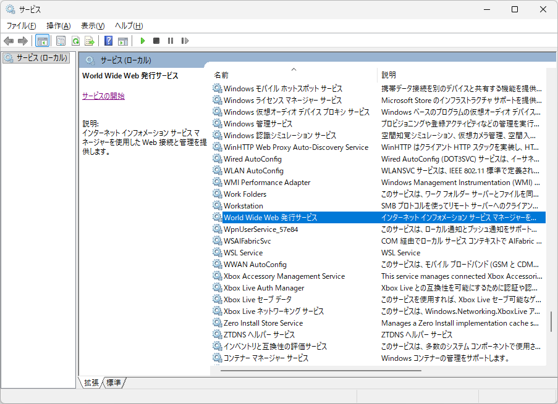
Task: Click gear icon of Xbox Accessory Management Service
Action: tap(217, 276)
